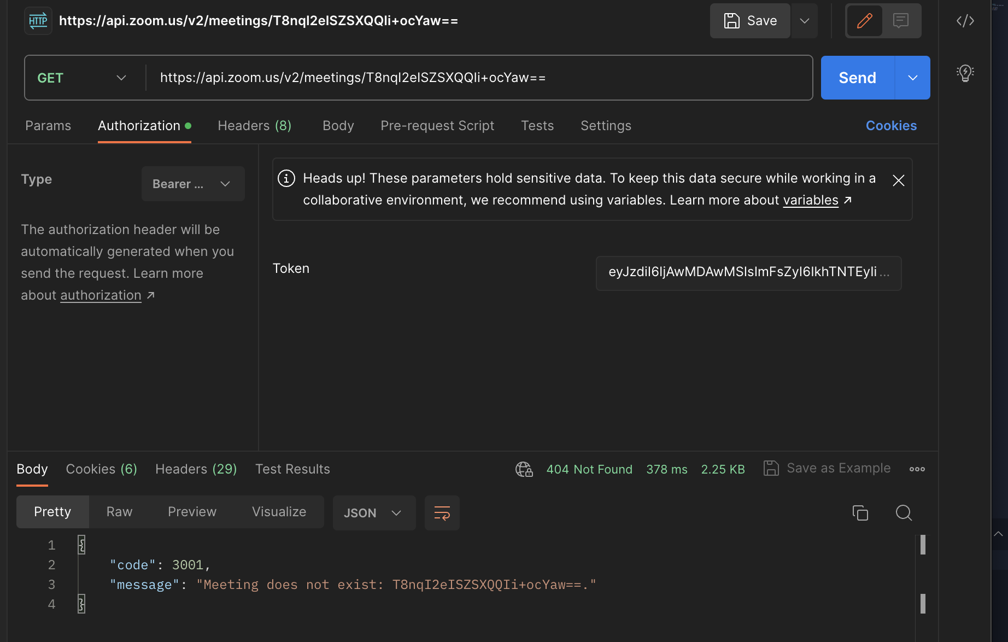
Task: Open the code snippet panel icon
Action: 965,21
